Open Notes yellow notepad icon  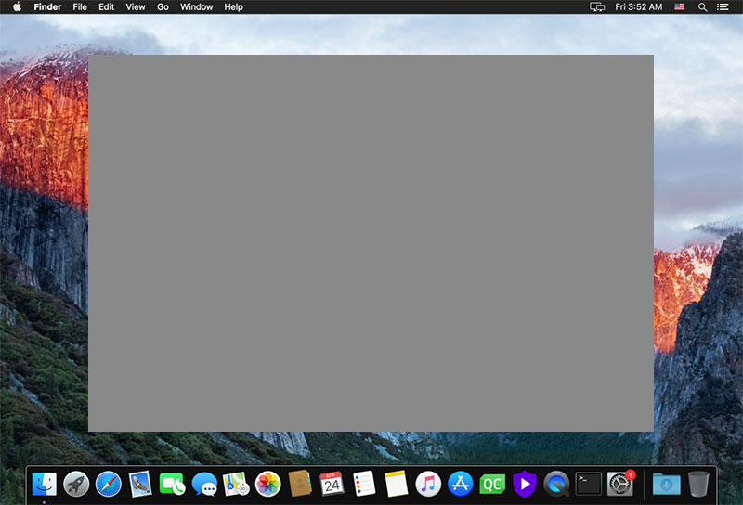pyautogui.click(x=396, y=484)
